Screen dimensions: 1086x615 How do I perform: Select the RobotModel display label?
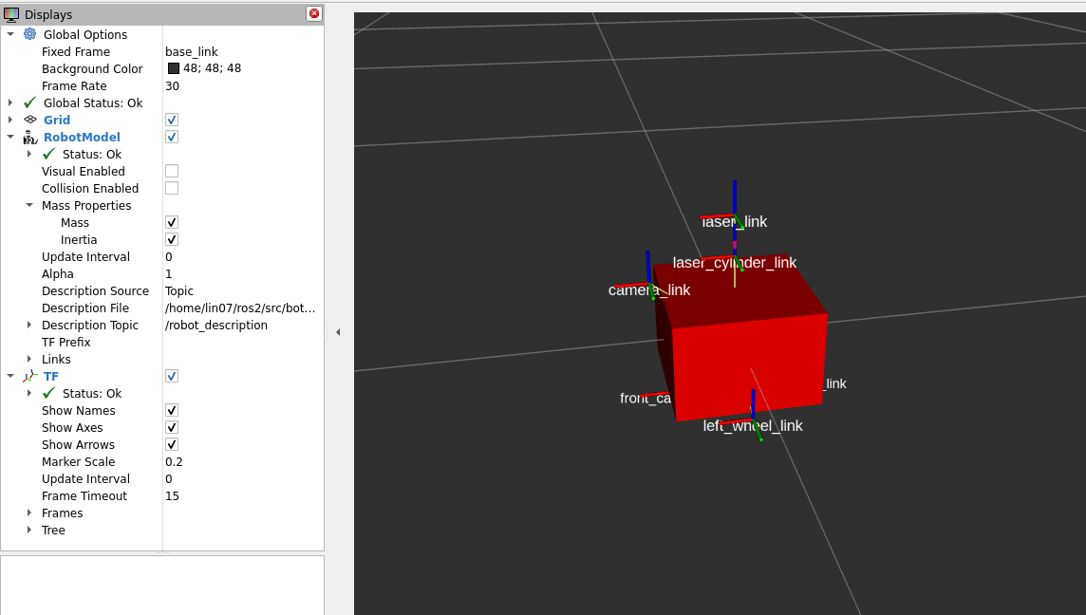[82, 137]
